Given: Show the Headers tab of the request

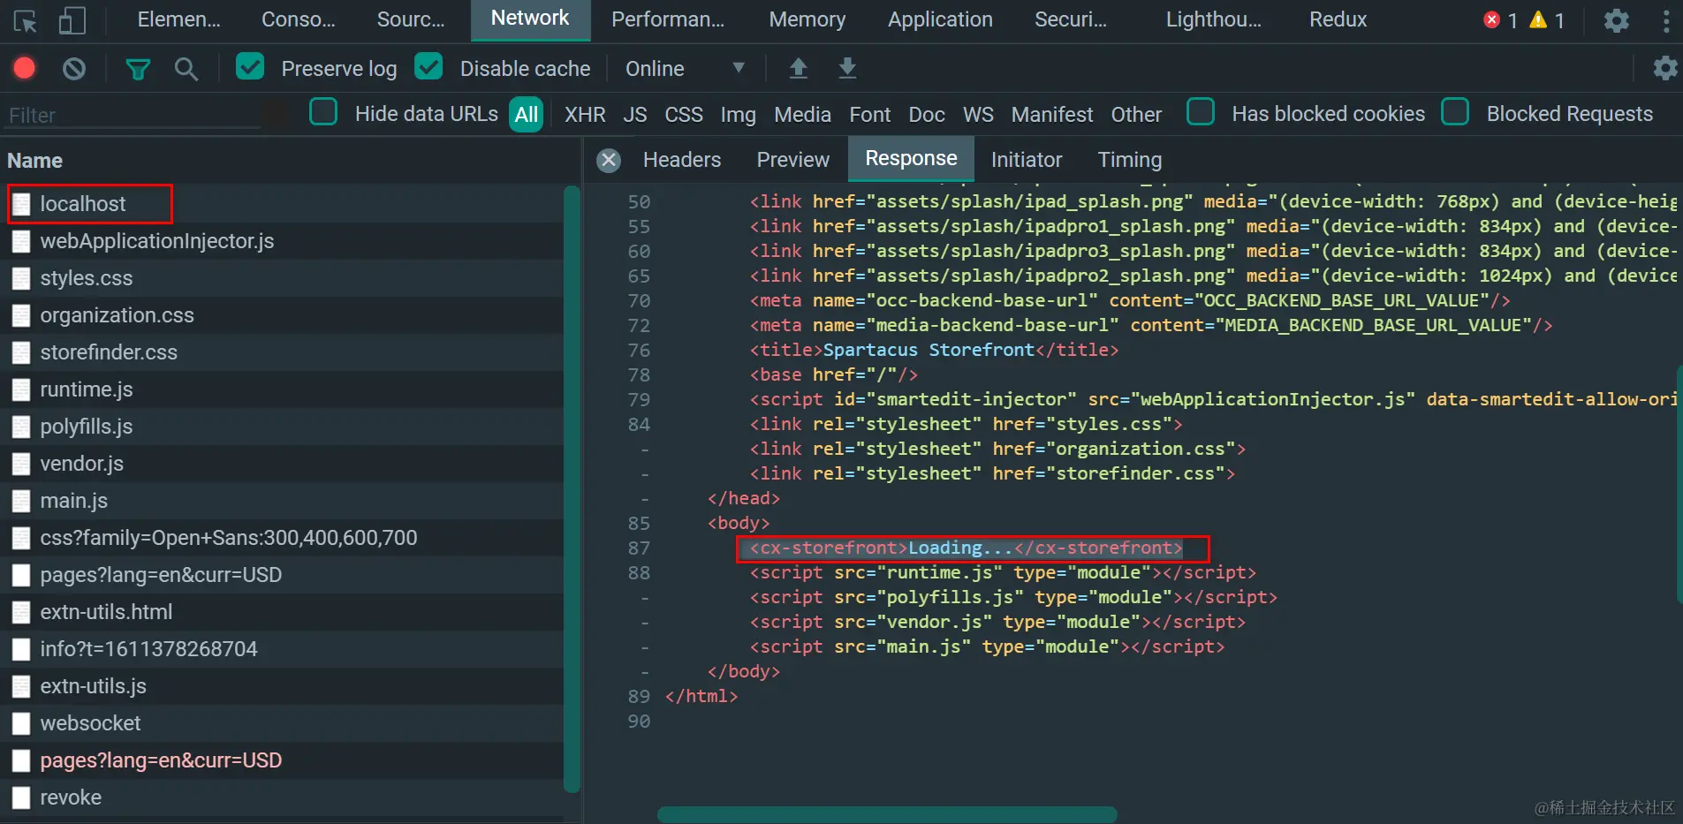Looking at the screenshot, I should click(x=682, y=160).
